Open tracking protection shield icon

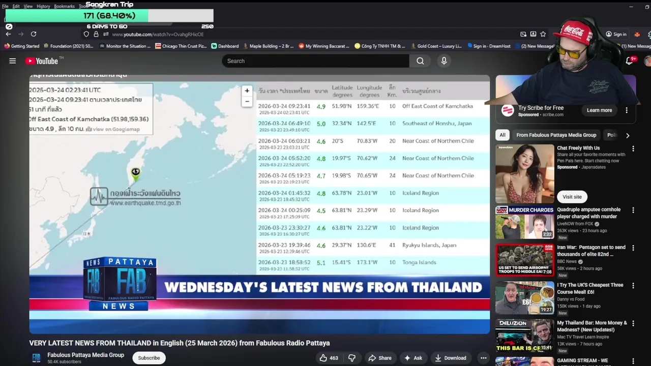point(86,34)
